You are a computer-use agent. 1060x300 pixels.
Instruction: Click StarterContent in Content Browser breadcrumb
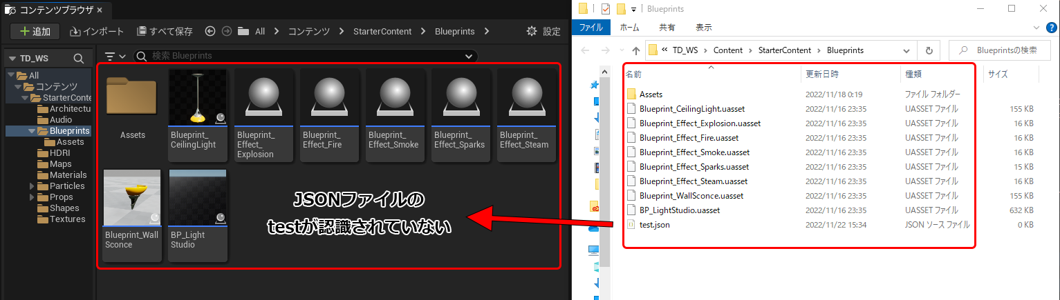point(382,32)
